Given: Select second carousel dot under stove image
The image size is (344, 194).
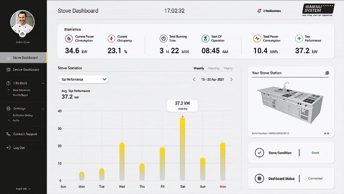Looking at the screenshot, I should pyautogui.click(x=328, y=133).
